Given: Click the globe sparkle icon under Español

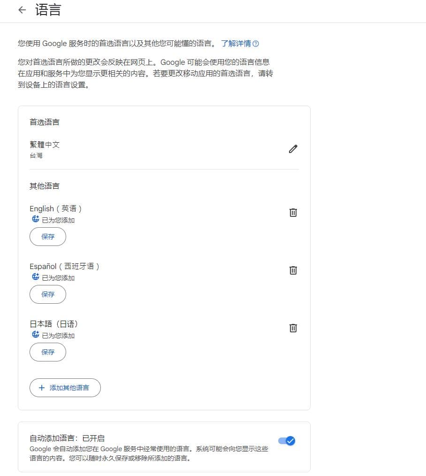Looking at the screenshot, I should (36, 276).
